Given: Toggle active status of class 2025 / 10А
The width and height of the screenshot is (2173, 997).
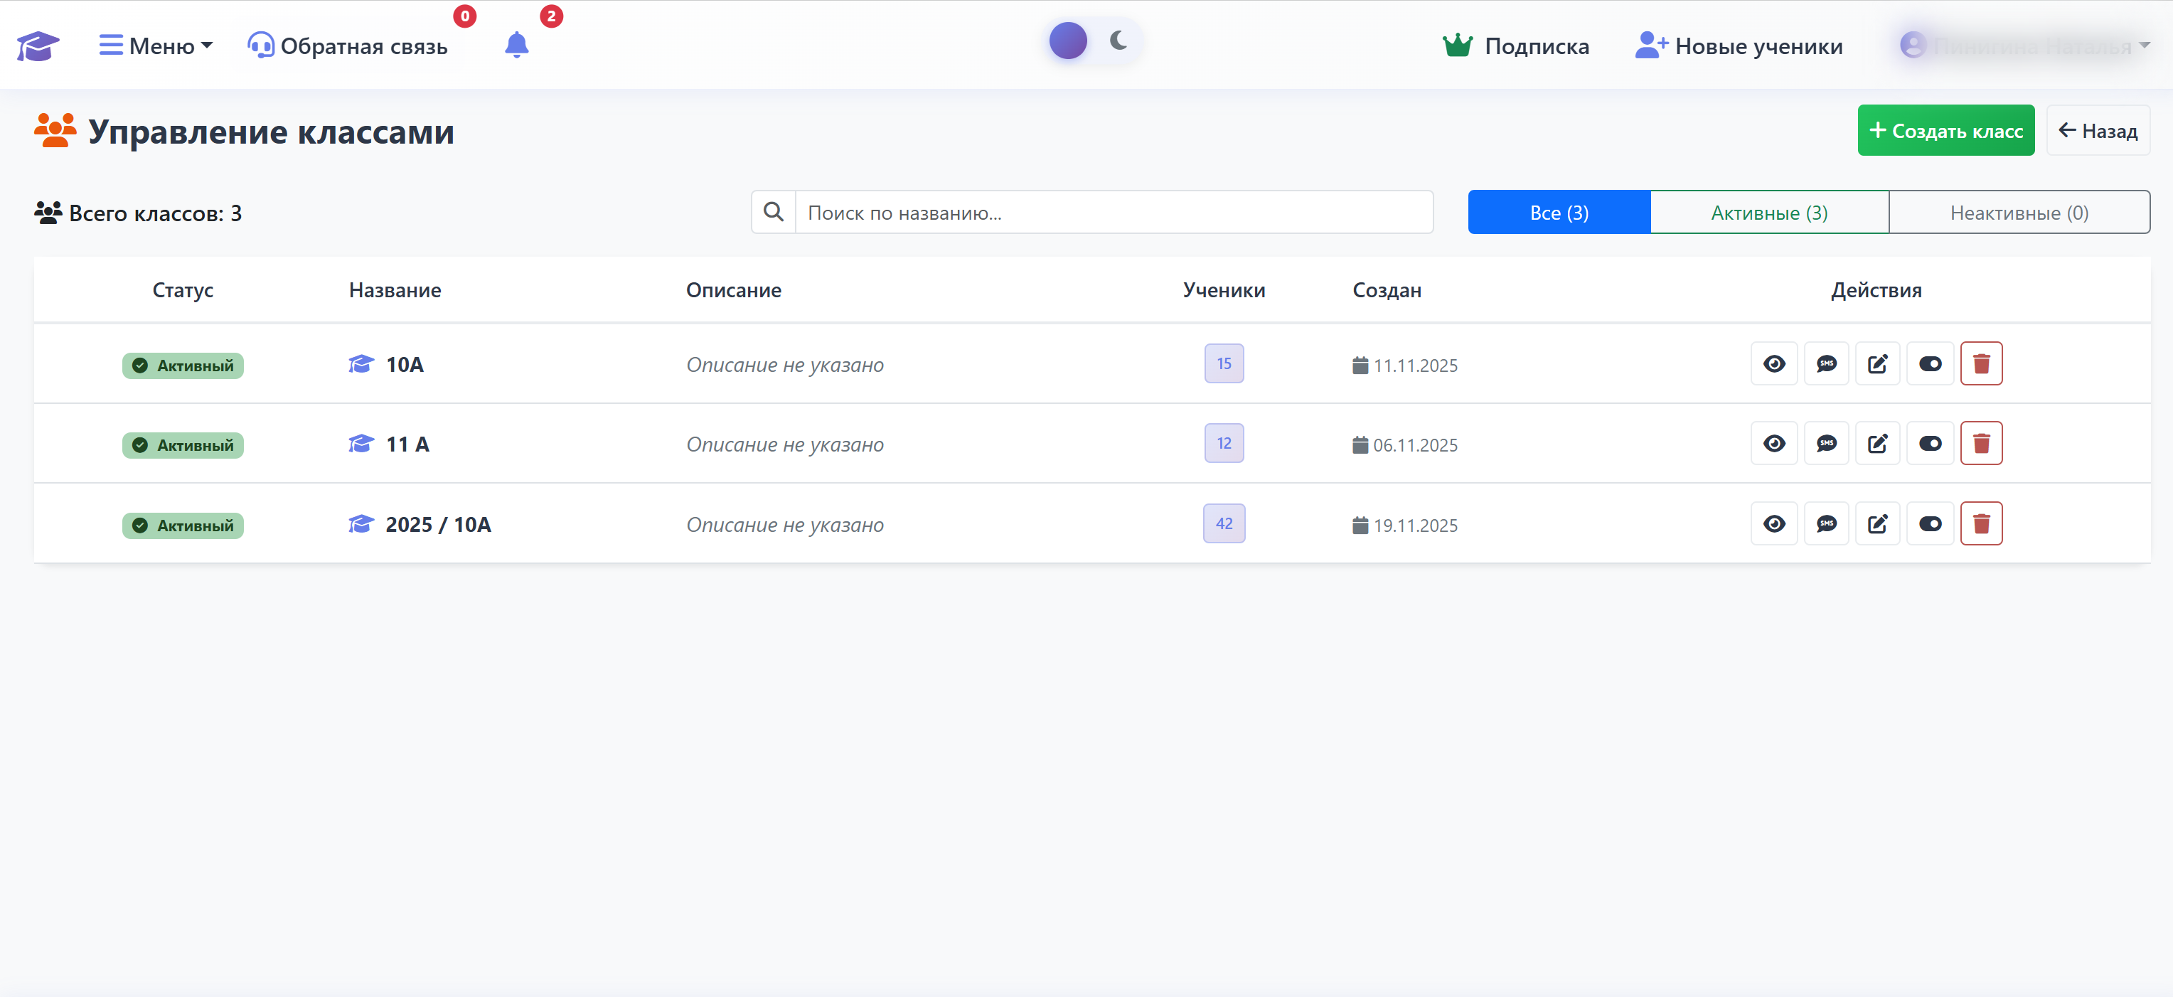Looking at the screenshot, I should (1930, 523).
